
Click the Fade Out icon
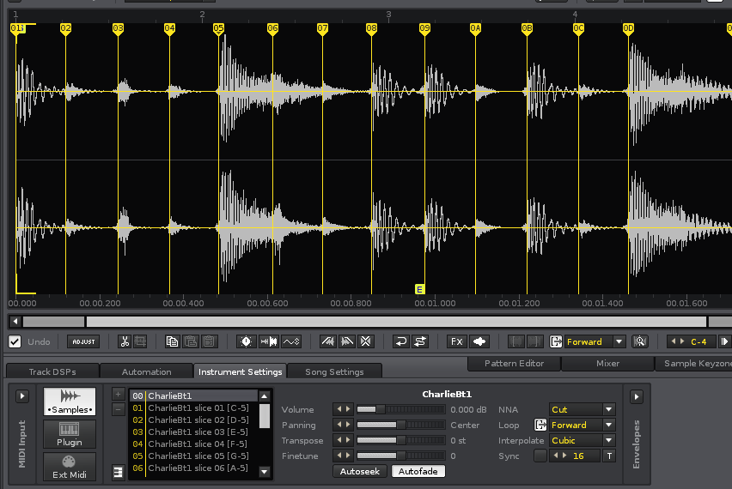346,341
